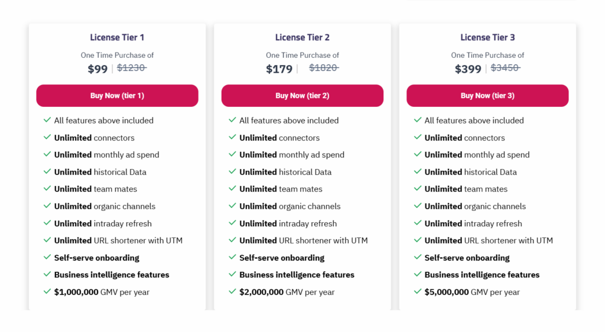Click the $99 price in Tier 1
605x332 pixels.
point(97,69)
